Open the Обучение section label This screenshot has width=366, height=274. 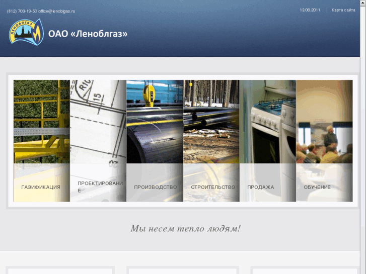317,187
